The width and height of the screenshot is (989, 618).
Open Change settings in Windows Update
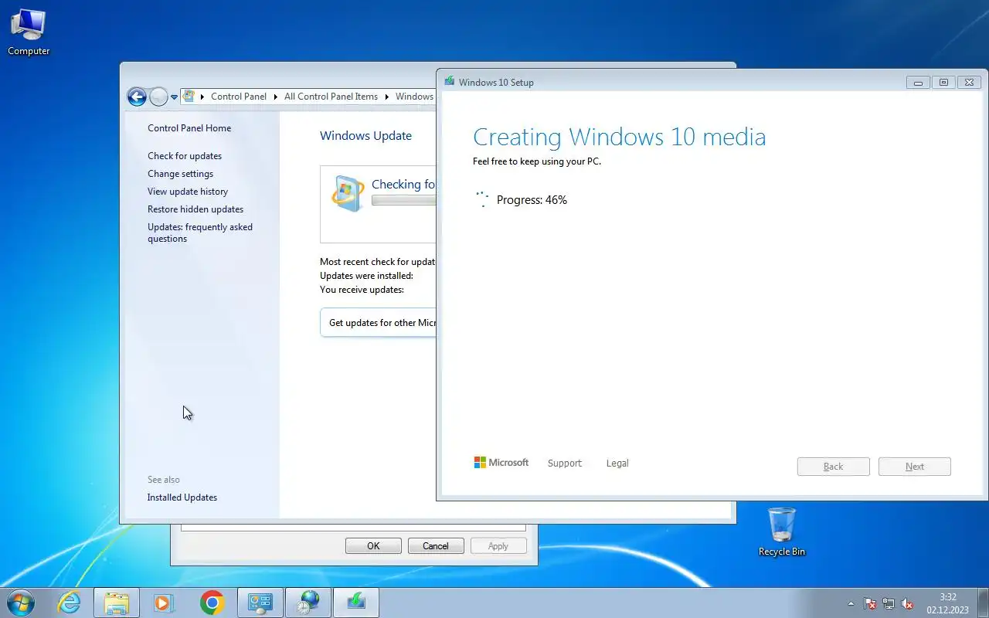pos(181,174)
